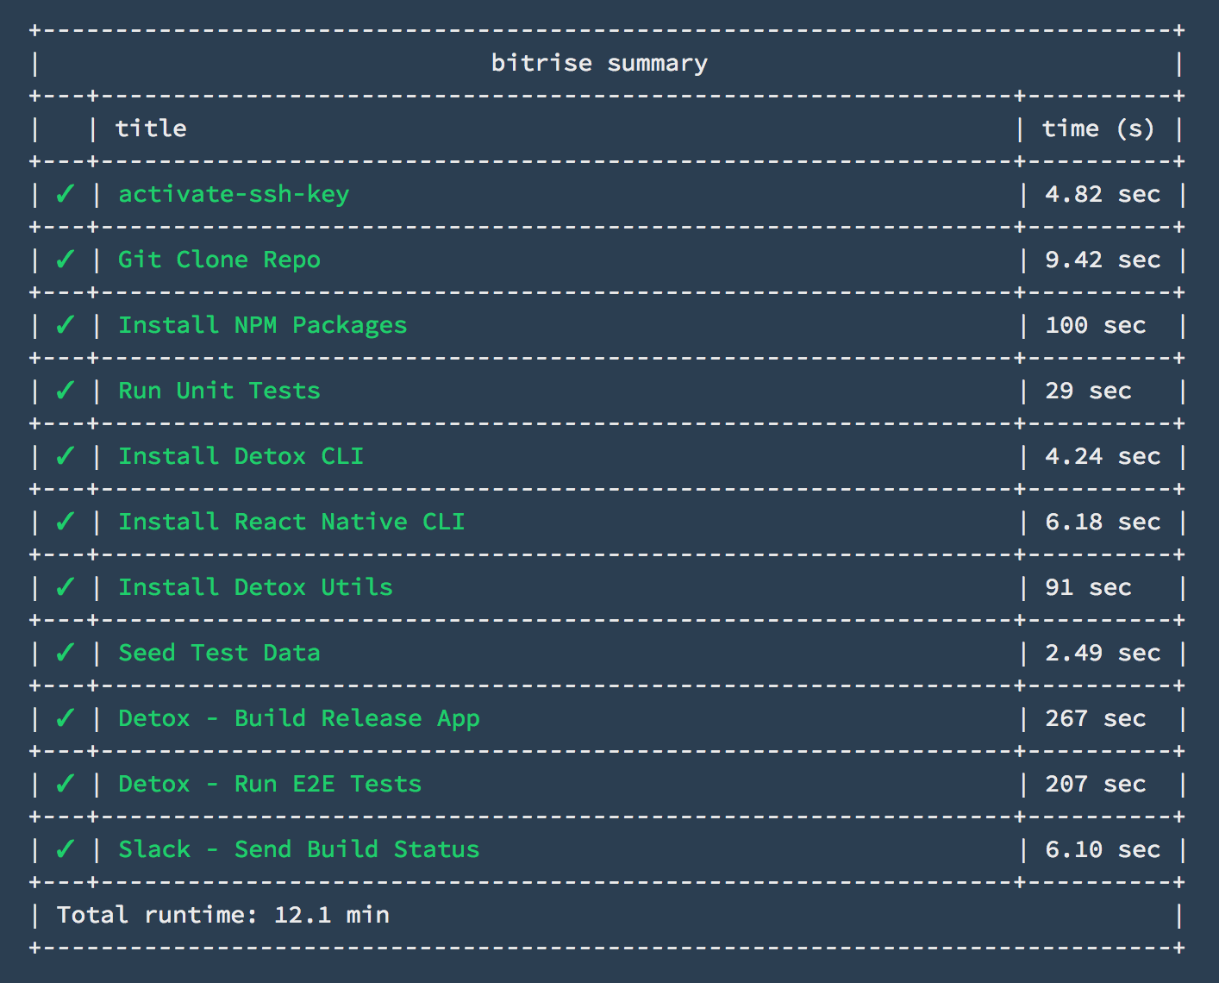Image resolution: width=1219 pixels, height=983 pixels.
Task: Click the checkmark beside Git Clone Repo
Action: point(65,260)
